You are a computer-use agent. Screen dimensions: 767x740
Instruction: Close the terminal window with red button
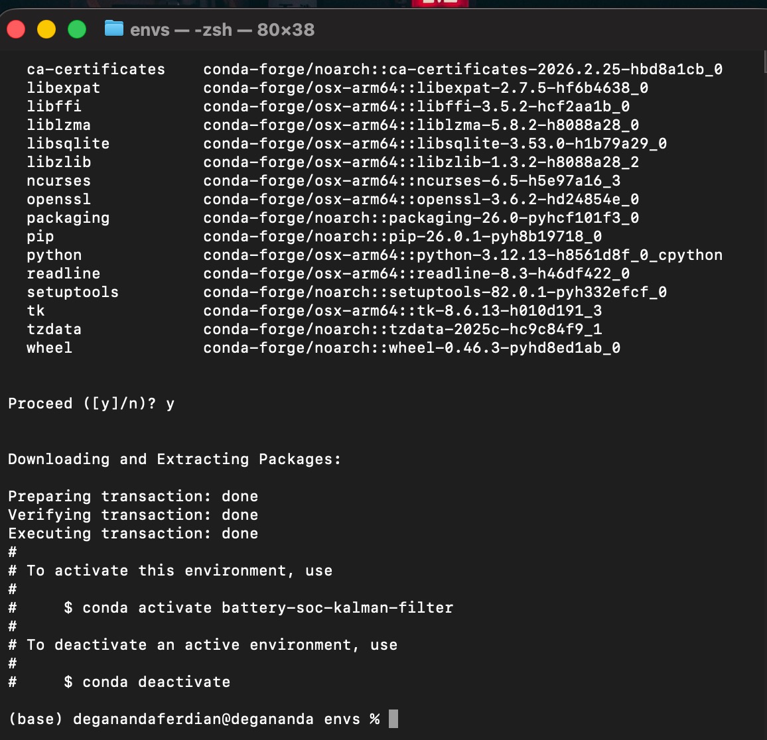[x=16, y=29]
